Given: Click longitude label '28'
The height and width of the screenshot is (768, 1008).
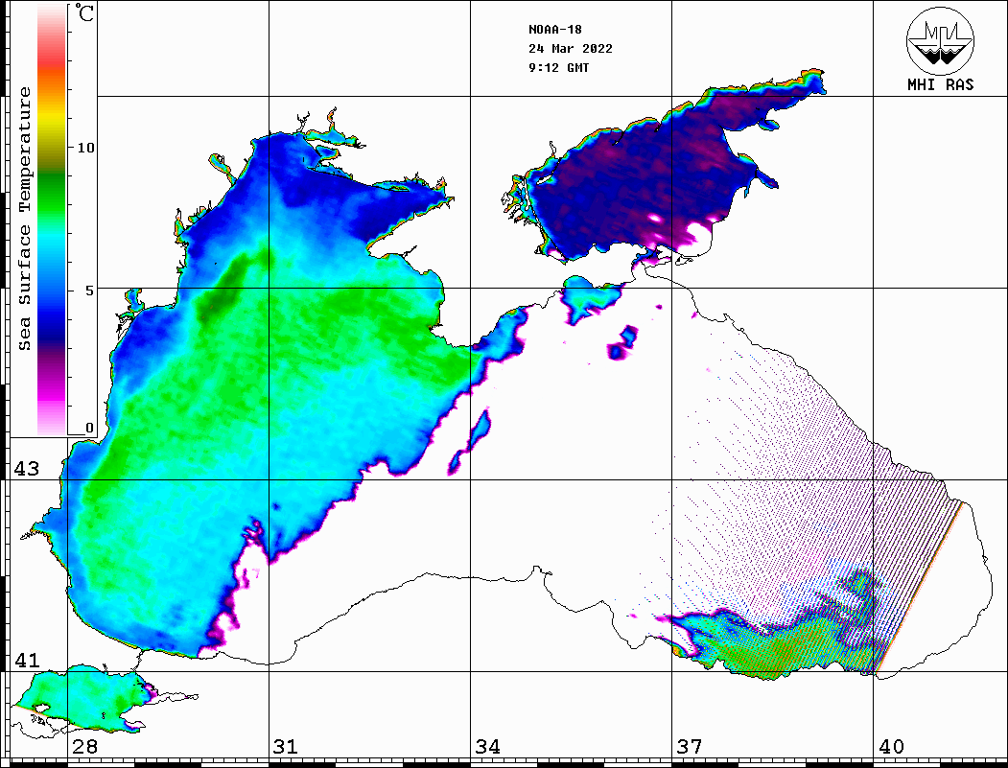Looking at the screenshot, I should [x=84, y=747].
